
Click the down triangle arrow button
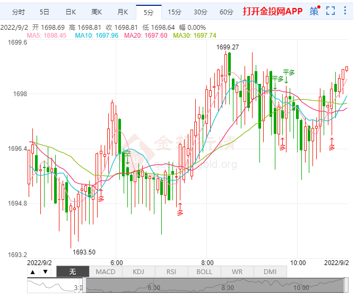45,272
